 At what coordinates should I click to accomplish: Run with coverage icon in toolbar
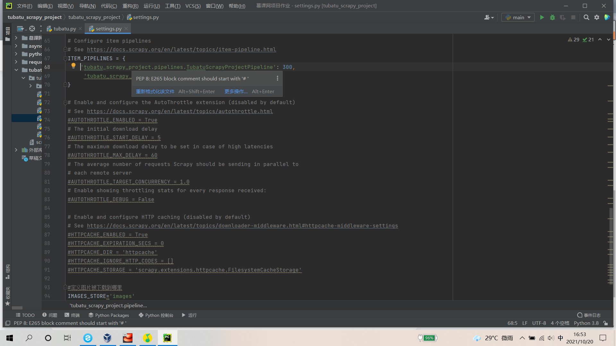(x=563, y=17)
